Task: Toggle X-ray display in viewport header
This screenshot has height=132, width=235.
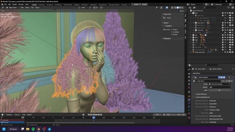Action: [172, 8]
